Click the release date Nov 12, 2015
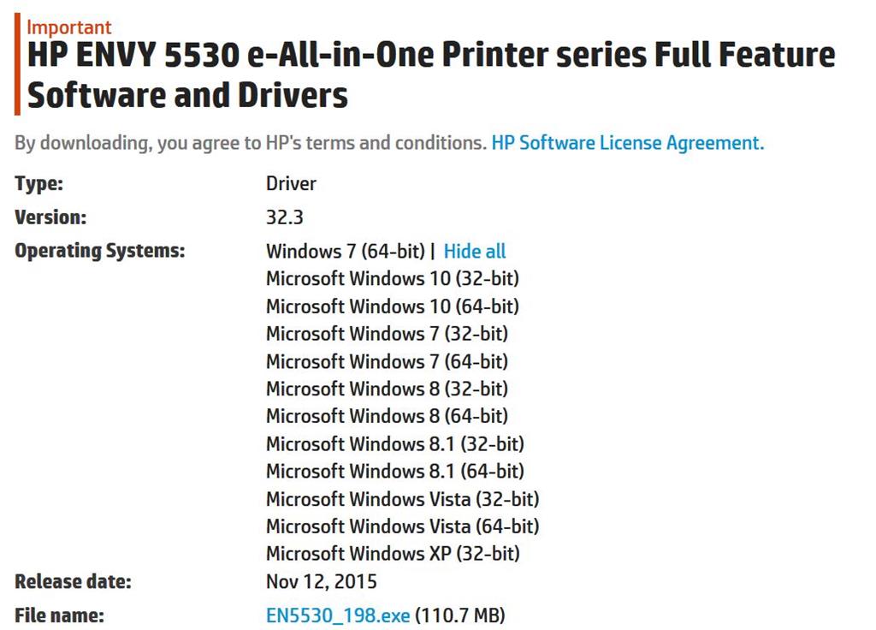 (322, 581)
